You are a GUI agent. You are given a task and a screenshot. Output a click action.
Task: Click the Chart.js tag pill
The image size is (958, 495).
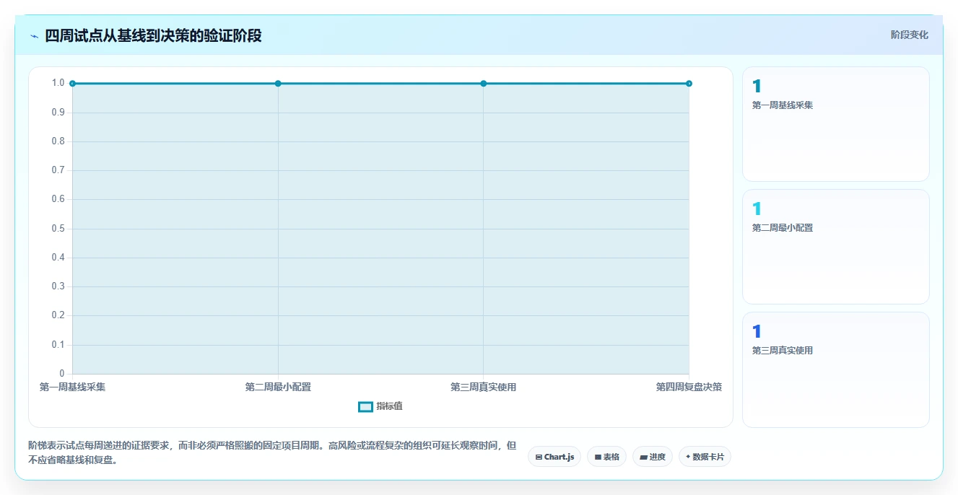click(554, 457)
